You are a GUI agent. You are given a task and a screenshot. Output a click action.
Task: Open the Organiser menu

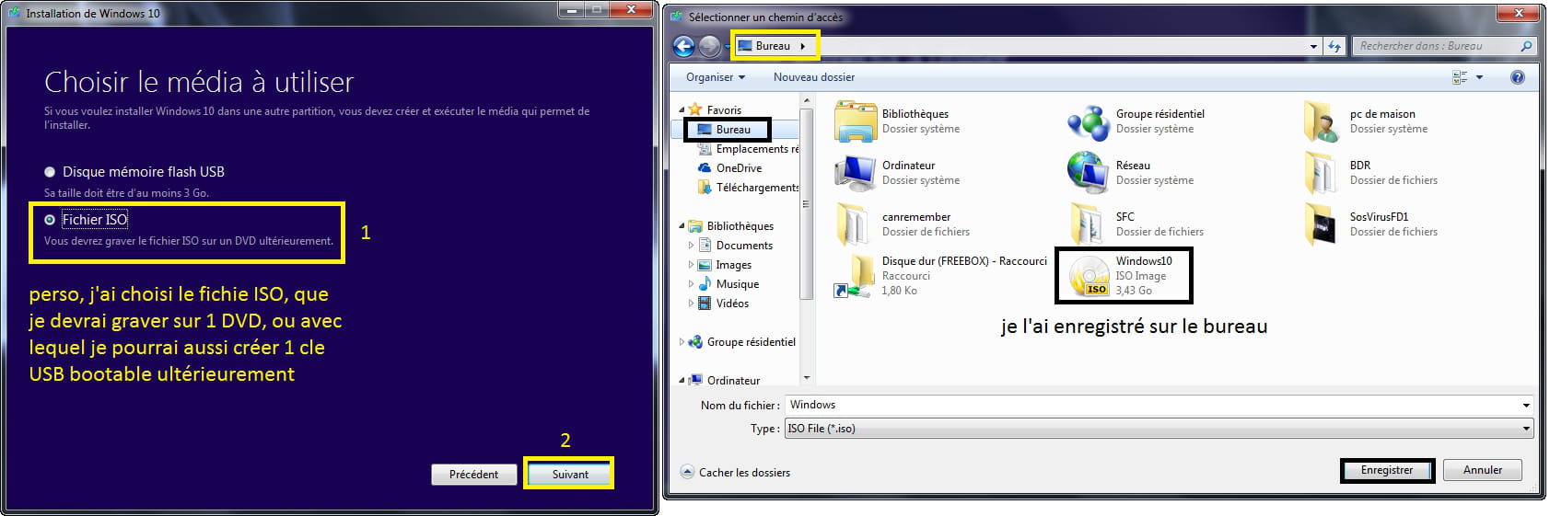coord(716,77)
